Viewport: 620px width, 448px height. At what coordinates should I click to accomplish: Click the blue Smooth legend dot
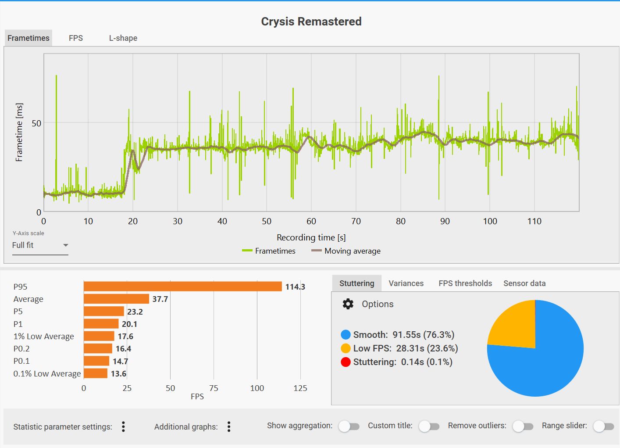click(x=346, y=335)
